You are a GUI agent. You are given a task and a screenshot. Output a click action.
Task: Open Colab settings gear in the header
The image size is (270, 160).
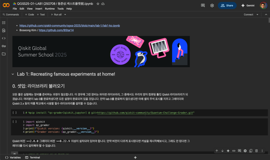click(212, 6)
